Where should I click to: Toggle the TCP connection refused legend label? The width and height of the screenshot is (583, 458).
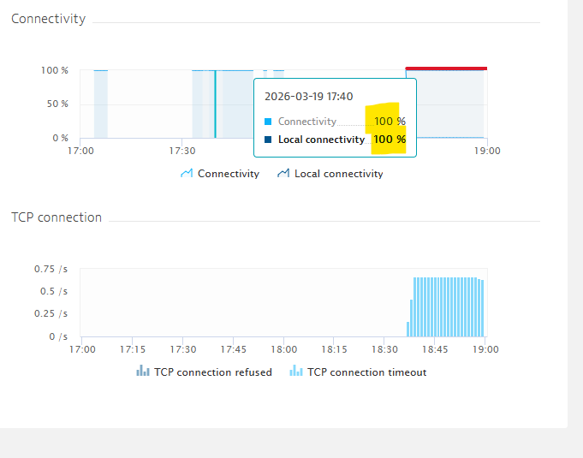[213, 372]
